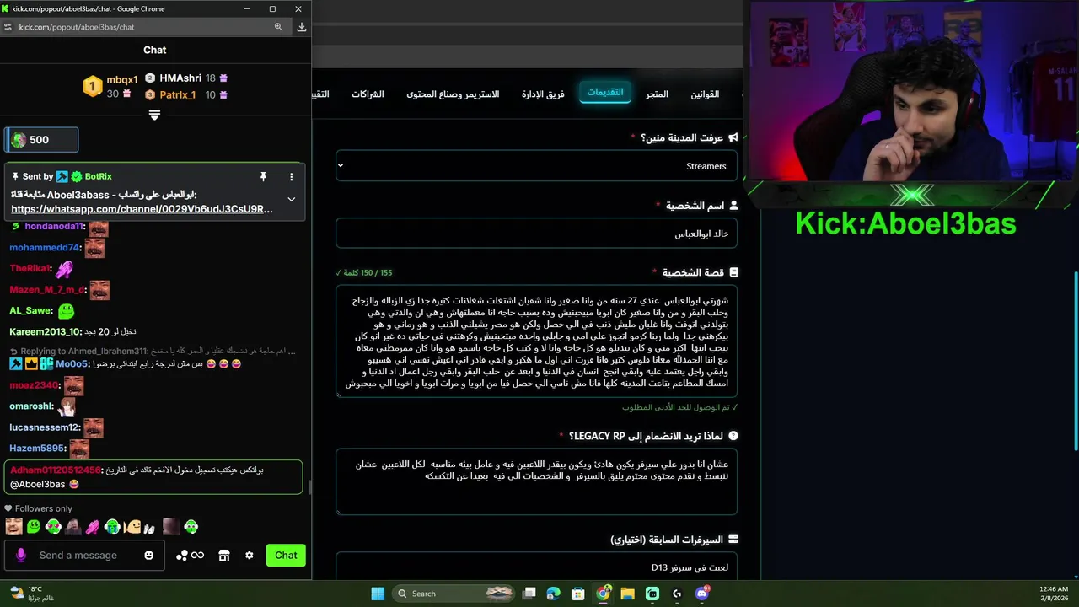Open the pinned message three-dot menu

[291, 177]
